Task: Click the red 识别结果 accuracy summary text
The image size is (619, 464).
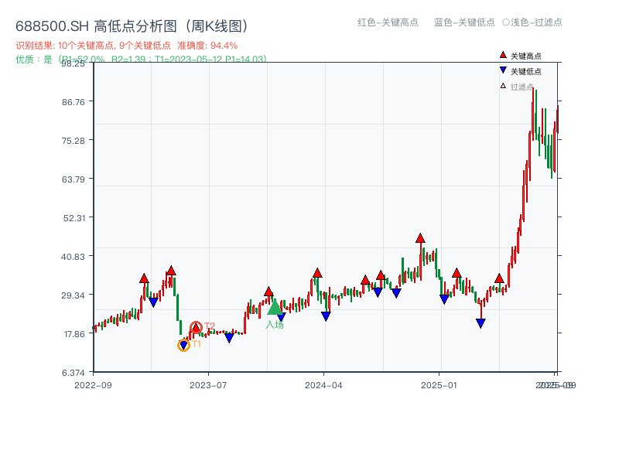Action: pos(127,46)
